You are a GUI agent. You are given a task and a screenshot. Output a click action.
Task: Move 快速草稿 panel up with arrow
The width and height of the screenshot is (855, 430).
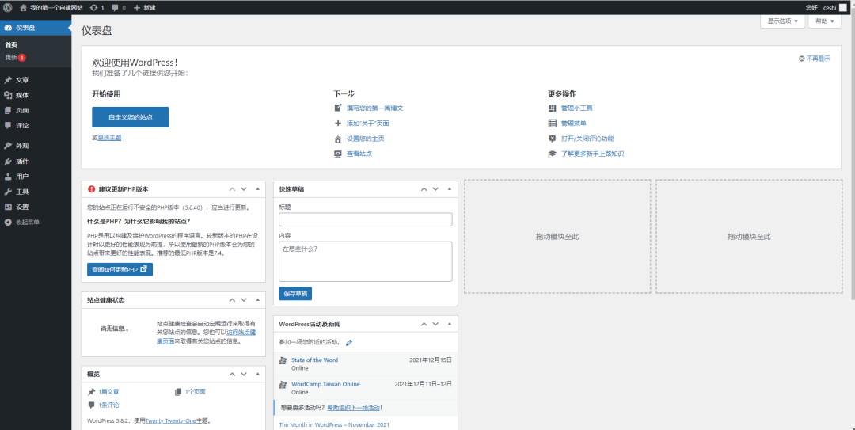[x=424, y=188]
